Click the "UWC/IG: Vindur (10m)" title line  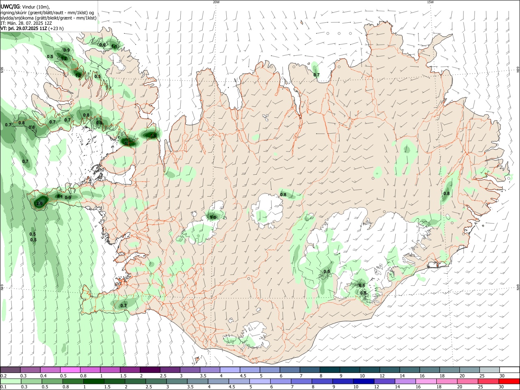coord(25,7)
